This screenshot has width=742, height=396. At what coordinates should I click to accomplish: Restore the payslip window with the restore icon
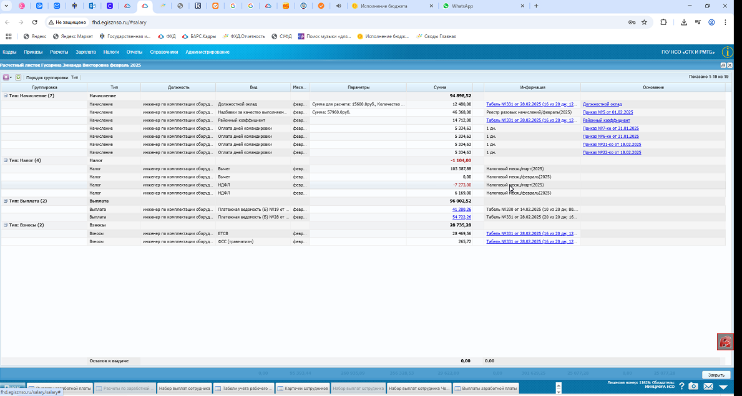[x=723, y=65]
